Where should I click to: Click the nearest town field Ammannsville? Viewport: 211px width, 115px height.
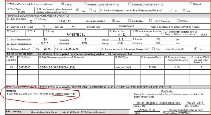tap(126, 26)
